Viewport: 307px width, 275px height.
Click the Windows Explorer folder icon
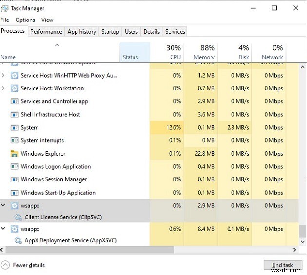click(x=14, y=154)
